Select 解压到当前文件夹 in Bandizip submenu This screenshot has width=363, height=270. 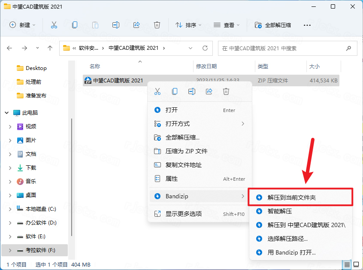coord(292,197)
